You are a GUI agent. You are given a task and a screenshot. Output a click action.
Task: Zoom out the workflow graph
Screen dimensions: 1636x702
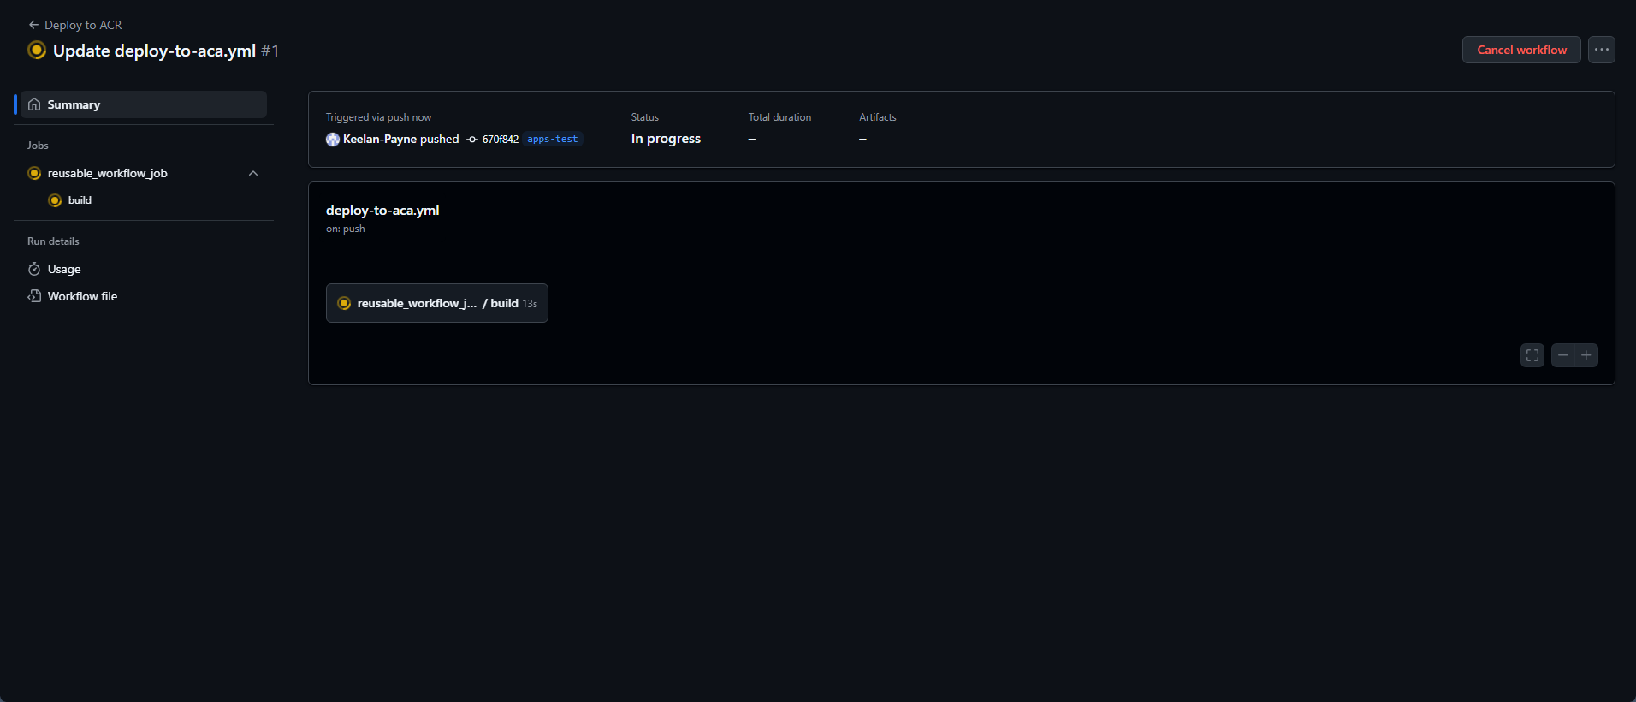pos(1562,355)
